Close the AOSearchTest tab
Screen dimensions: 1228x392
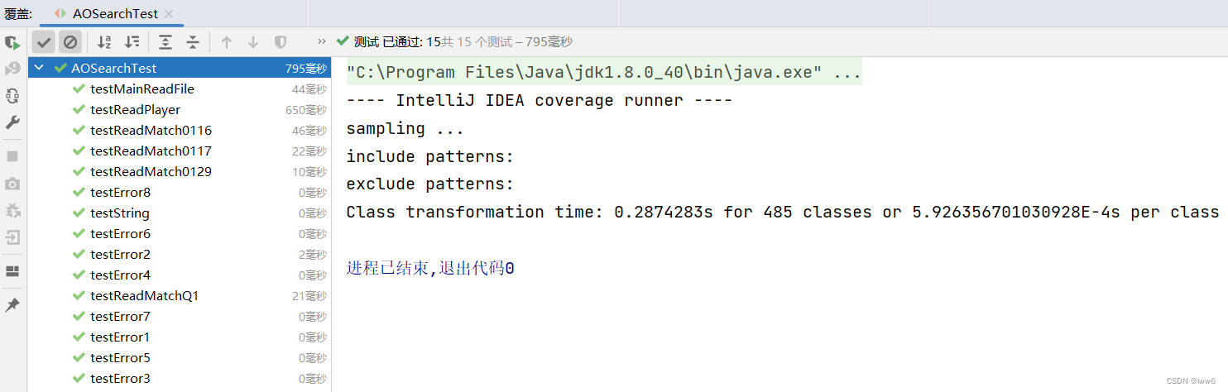[169, 14]
